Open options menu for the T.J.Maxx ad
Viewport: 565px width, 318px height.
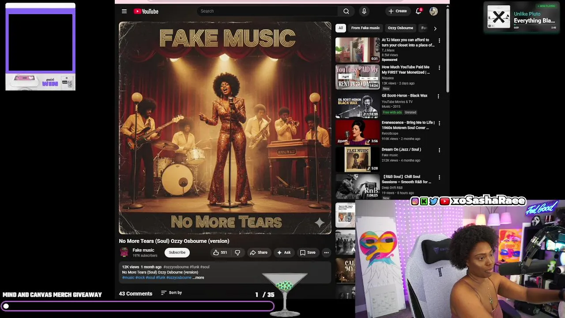click(439, 41)
